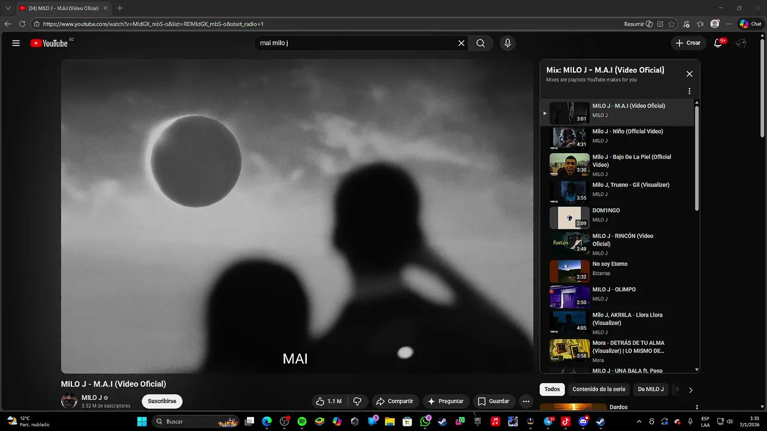Screen dimensions: 767x431
Task: Go to the YouTube home logo
Action: [49, 43]
